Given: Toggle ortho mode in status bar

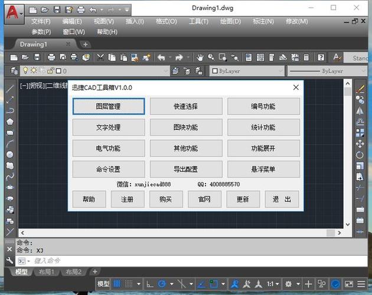Looking at the screenshot, I should pyautogui.click(x=150, y=284).
